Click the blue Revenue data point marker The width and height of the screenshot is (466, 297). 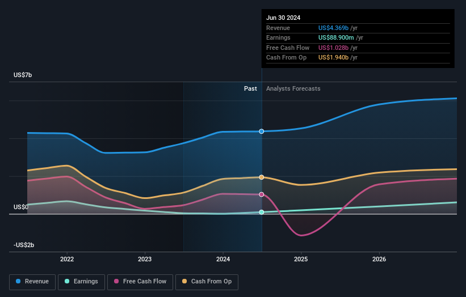(x=262, y=131)
